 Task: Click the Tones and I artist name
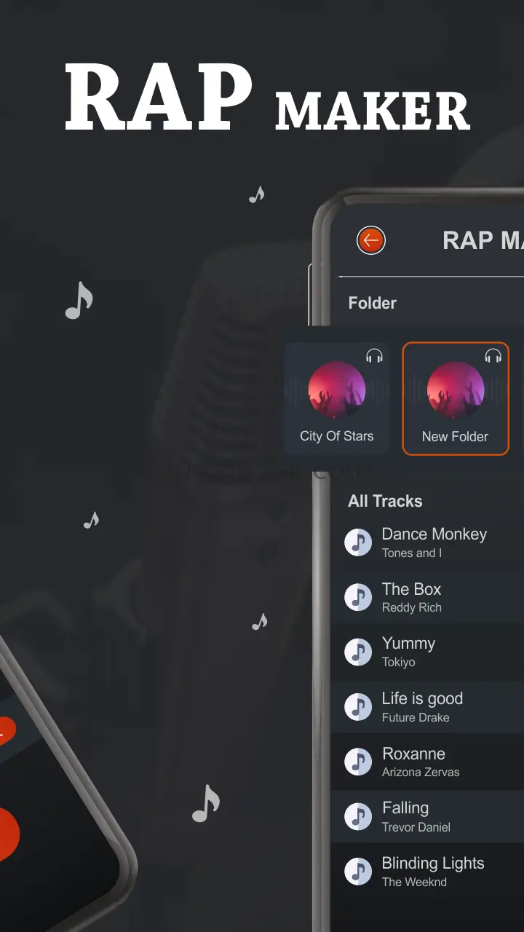pyautogui.click(x=412, y=553)
